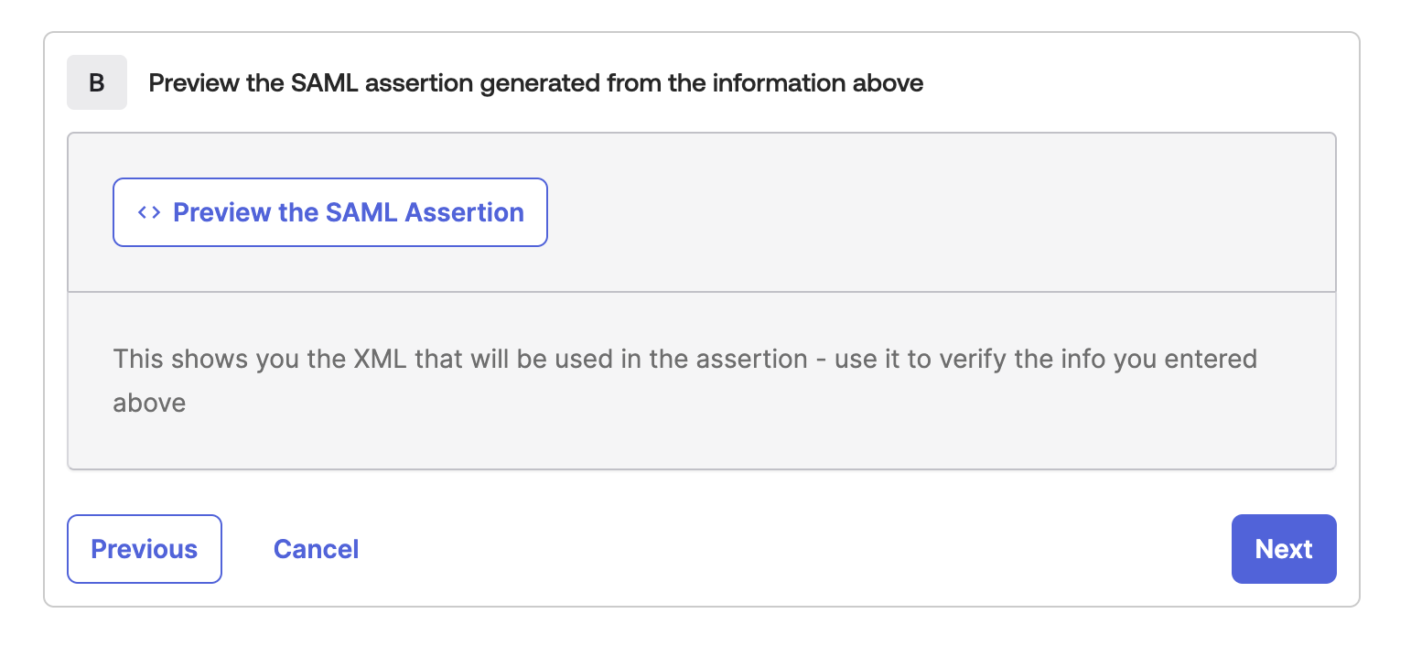The width and height of the screenshot is (1411, 646).
Task: Choose Previous to return to earlier step
Action: coord(144,548)
